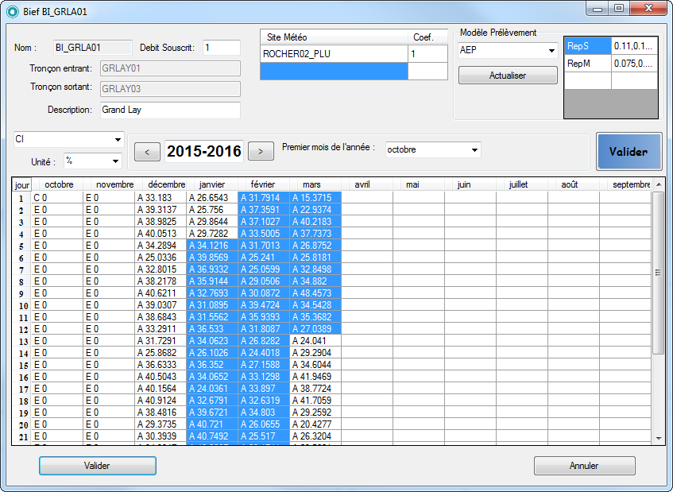Image resolution: width=673 pixels, height=492 pixels.
Task: Click the Bief window application icon
Action: (x=13, y=12)
